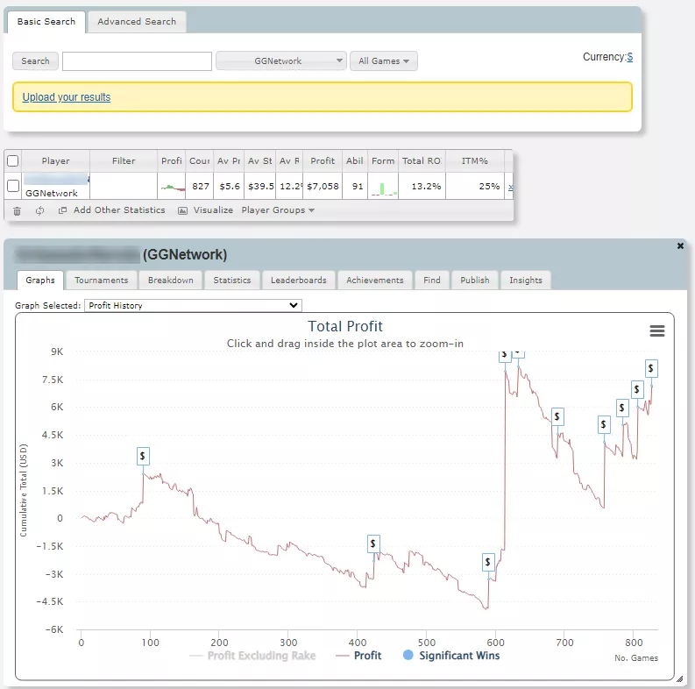Toggle the select-all checkbox in the table header
The image size is (695, 689).
pos(13,161)
